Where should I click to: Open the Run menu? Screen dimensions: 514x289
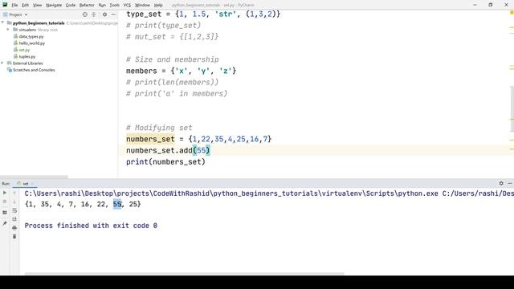pos(102,5)
